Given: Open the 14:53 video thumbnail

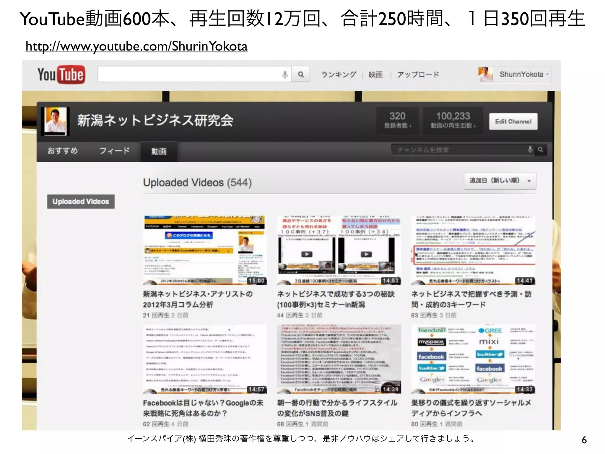Looking at the screenshot, I should 339,250.
